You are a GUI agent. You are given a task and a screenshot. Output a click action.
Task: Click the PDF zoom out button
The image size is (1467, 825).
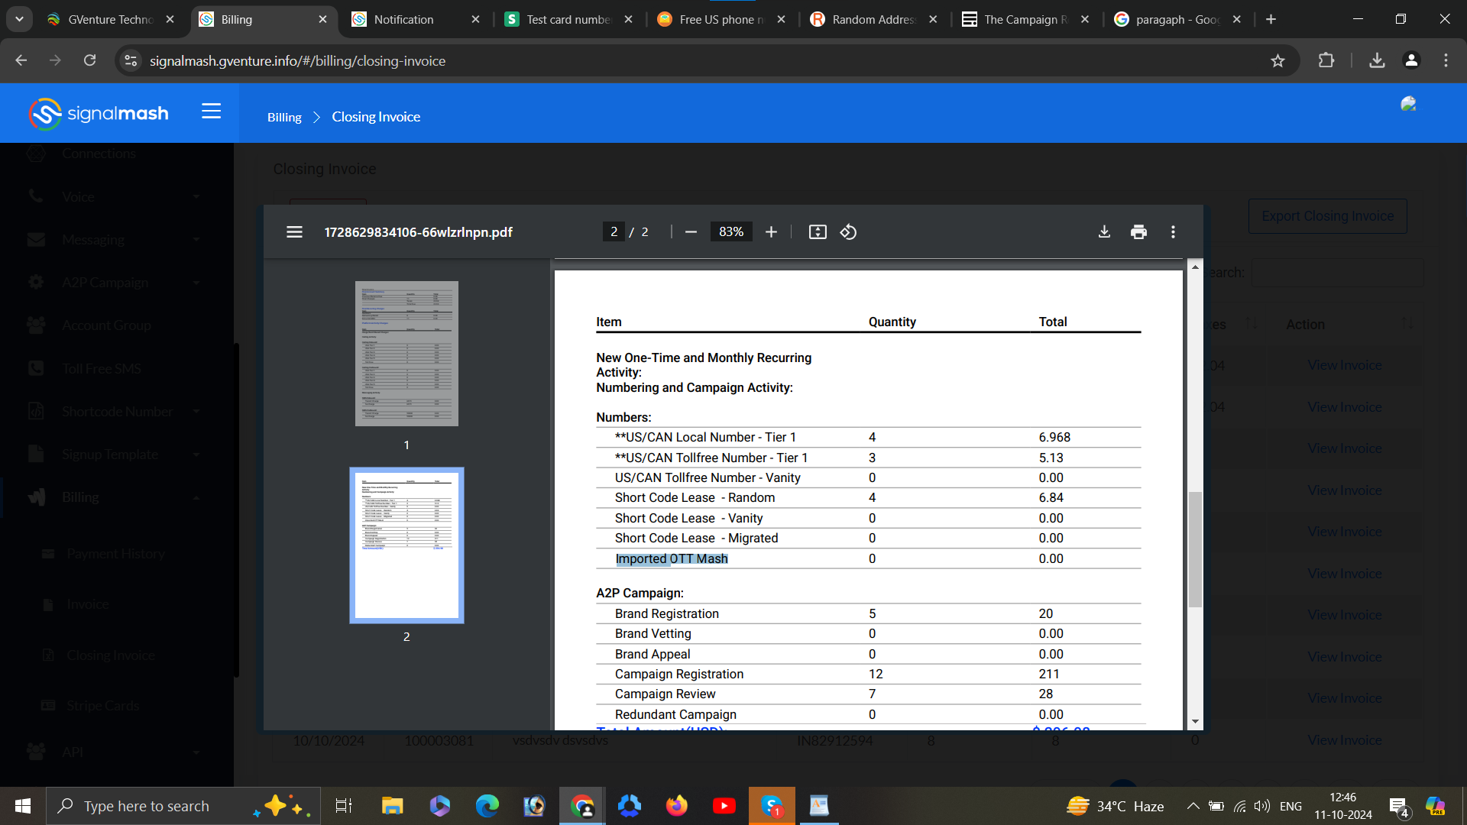[691, 232]
